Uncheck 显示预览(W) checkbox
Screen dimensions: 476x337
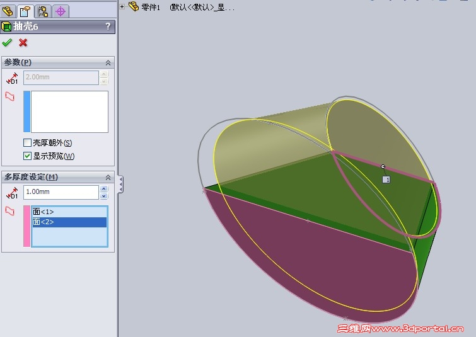[x=27, y=156]
